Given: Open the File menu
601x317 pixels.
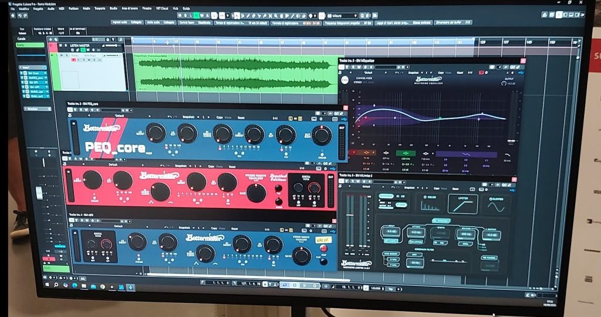Looking at the screenshot, I should [12, 9].
